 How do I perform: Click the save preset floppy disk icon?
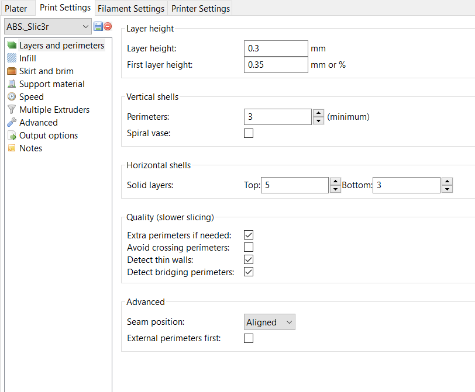click(x=98, y=27)
